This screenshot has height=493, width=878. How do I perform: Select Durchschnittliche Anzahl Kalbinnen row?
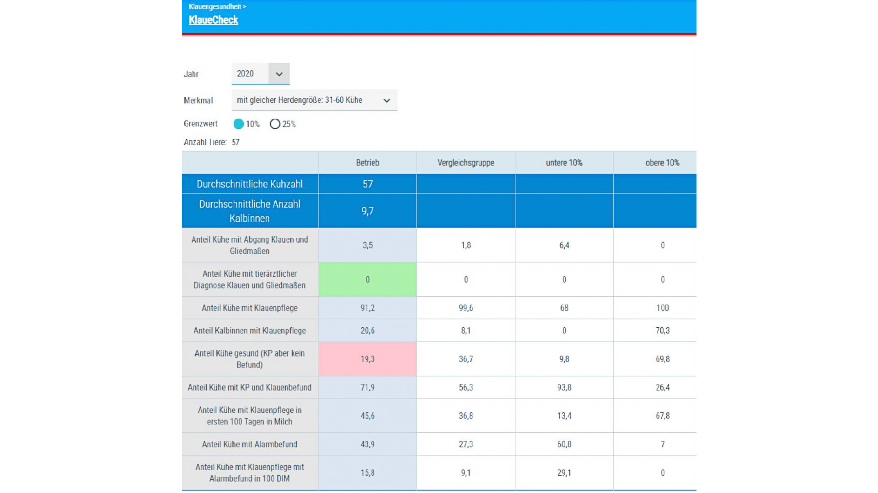pos(250,211)
